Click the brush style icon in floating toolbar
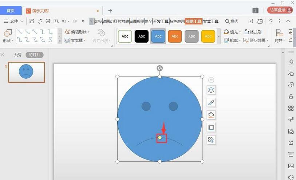Image resolution: width=296 pixels, height=180 pixels. coord(211,102)
